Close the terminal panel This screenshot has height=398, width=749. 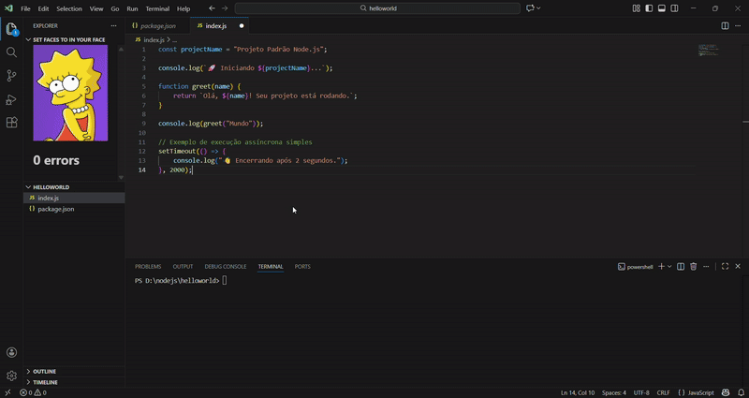click(x=738, y=267)
